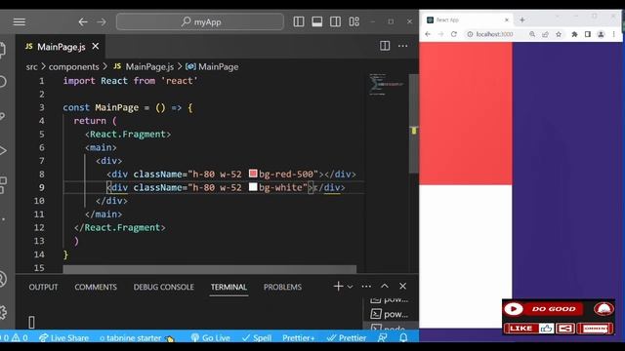
Task: Close the terminal panel
Action: point(402,286)
